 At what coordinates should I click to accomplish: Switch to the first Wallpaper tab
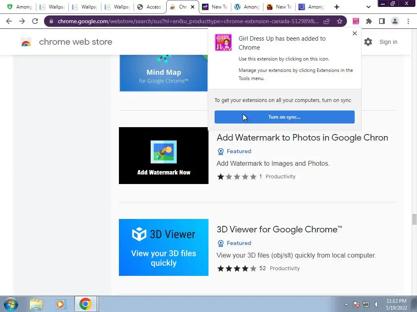click(x=52, y=7)
